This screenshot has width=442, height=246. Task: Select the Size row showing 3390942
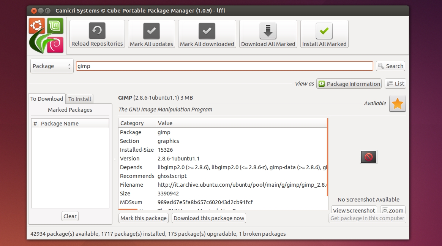(223, 194)
